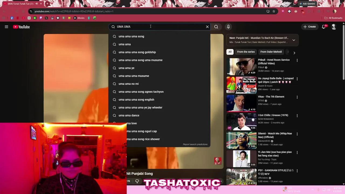Open Pitbull Hotel Room Service video thumbnail
345x194 pixels.
[241, 67]
